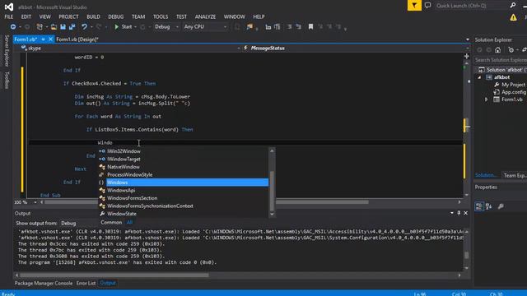Click the Undo arrow icon
The height and width of the screenshot is (296, 527).
point(84,26)
